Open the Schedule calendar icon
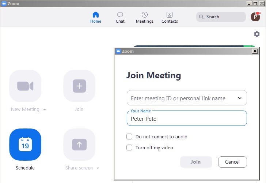 (x=25, y=145)
